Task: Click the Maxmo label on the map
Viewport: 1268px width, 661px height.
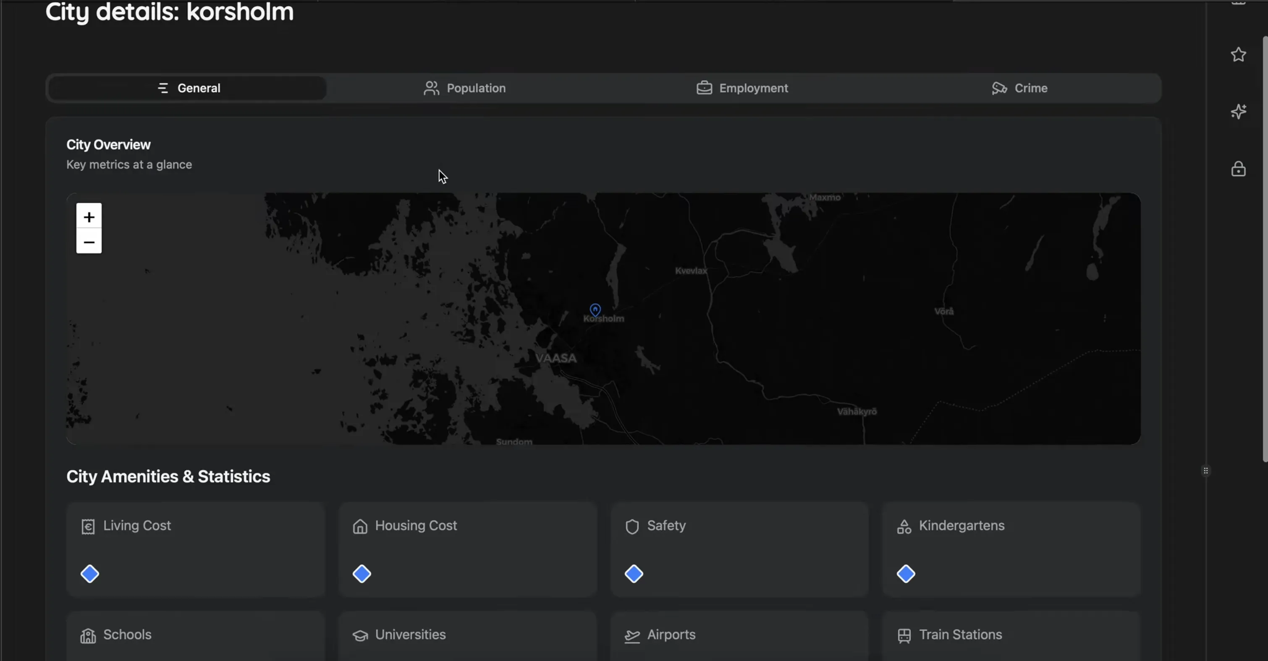Action: [x=825, y=197]
